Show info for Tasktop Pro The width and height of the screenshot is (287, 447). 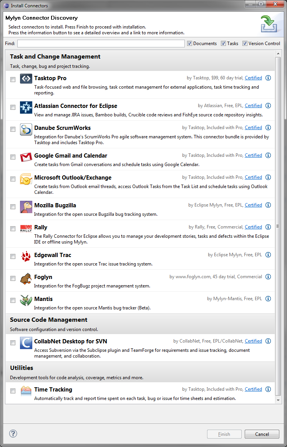tap(268, 78)
